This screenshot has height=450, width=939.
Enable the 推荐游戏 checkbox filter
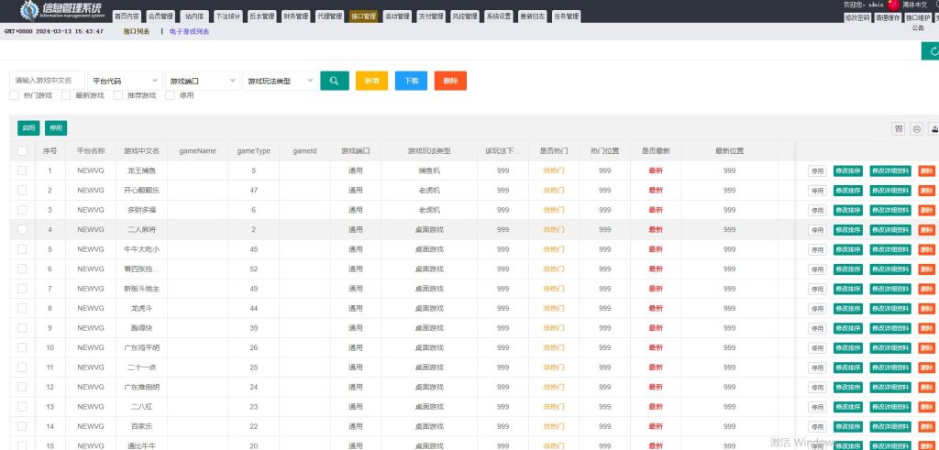[118, 95]
